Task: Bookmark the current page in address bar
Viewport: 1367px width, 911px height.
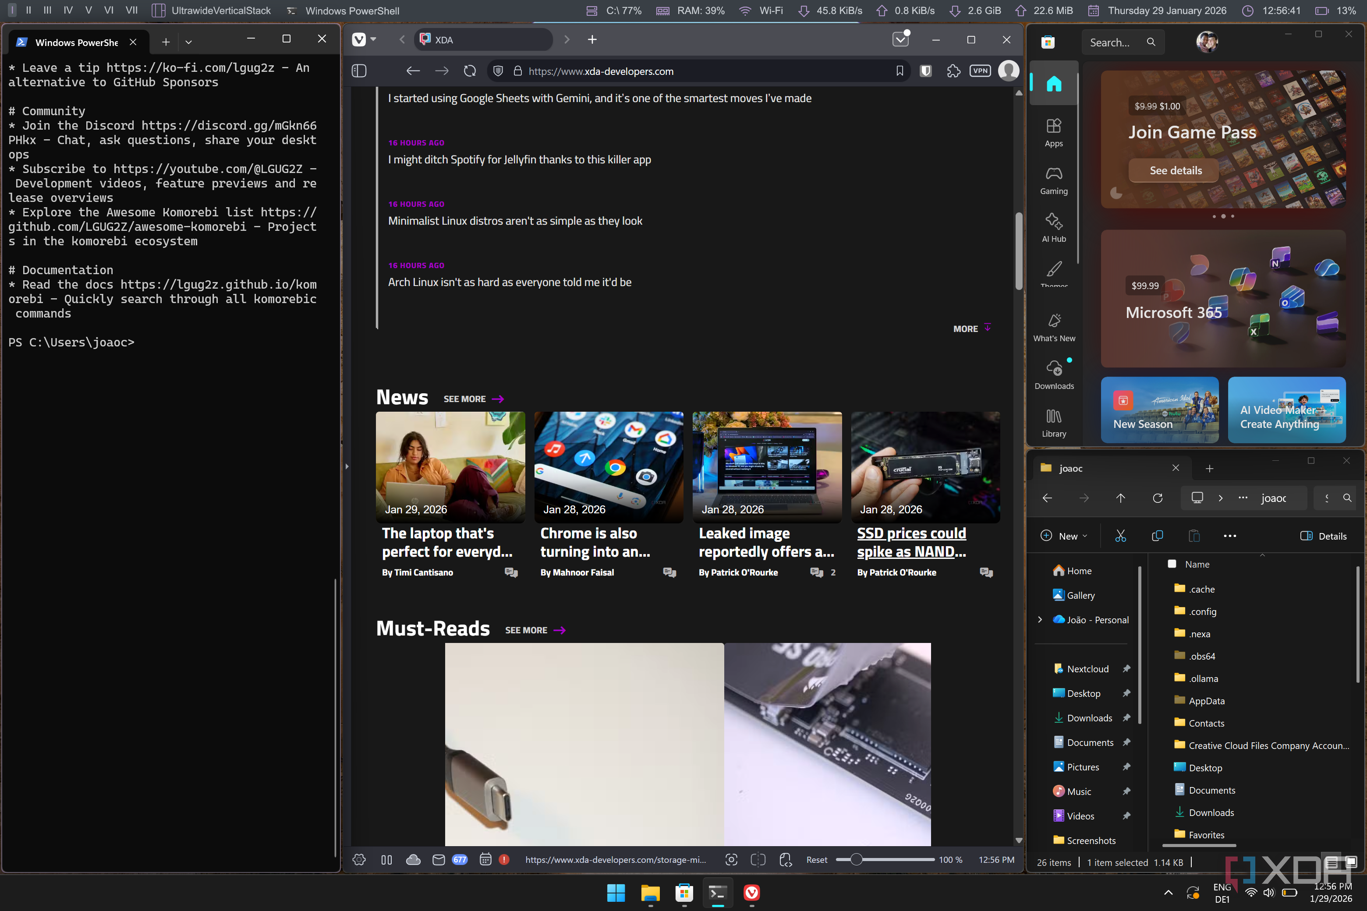Action: point(899,71)
